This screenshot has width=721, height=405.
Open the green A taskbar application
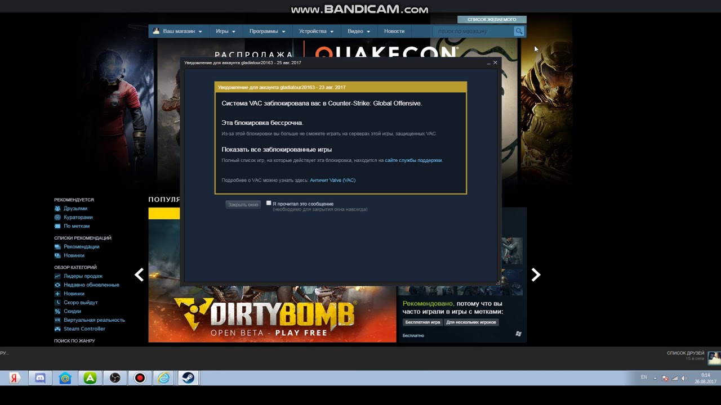tap(90, 378)
